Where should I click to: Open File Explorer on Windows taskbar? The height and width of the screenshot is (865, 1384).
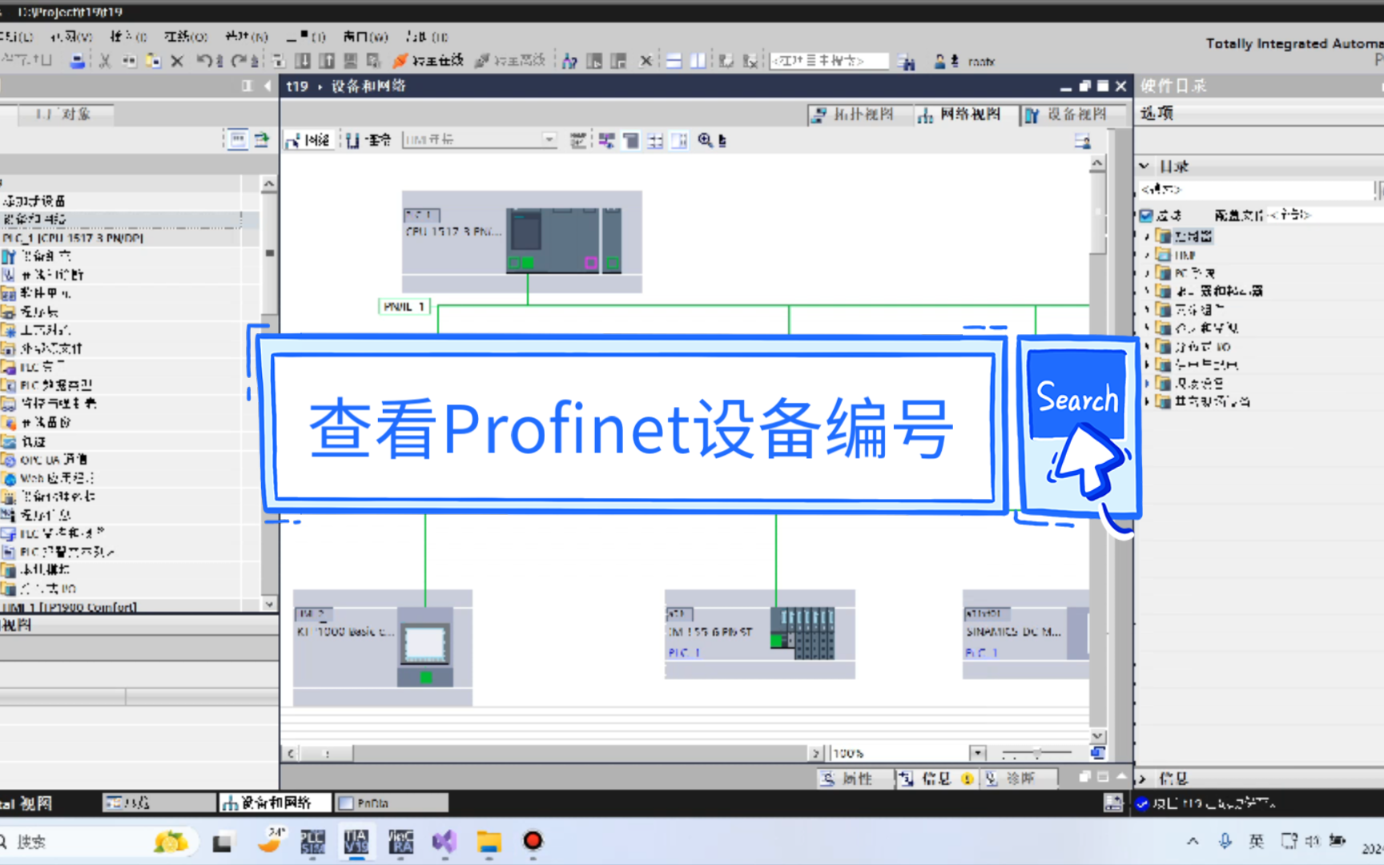coord(489,841)
